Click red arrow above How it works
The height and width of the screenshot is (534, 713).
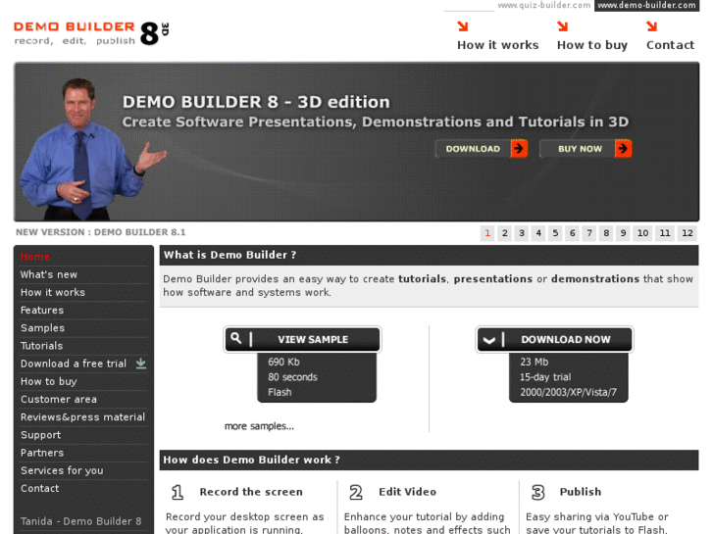[x=463, y=26]
